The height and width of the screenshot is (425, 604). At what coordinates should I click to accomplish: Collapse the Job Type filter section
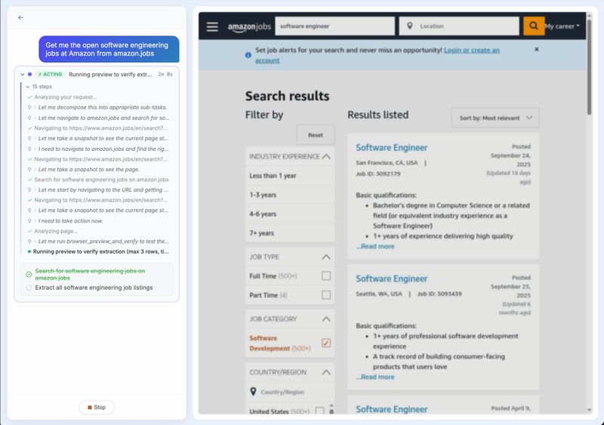click(x=326, y=257)
